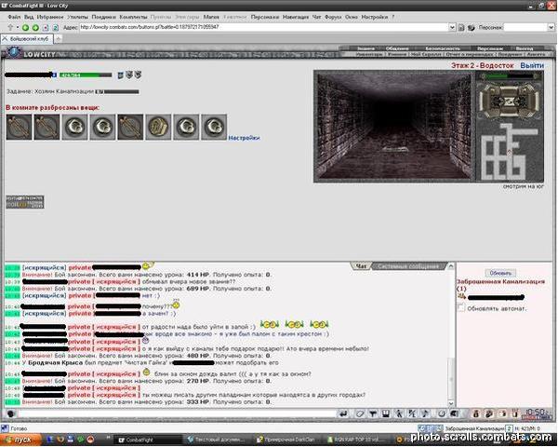558x447 pixels.
Task: Click the dark circle icon left of chat input
Action: pyautogui.click(x=10, y=413)
